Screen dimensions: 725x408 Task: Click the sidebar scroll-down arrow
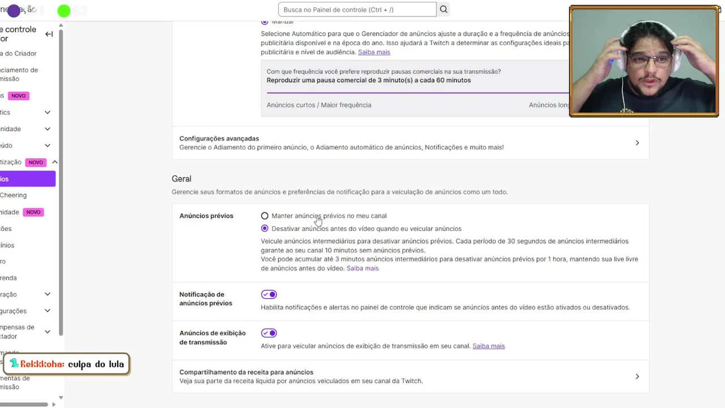(x=61, y=398)
